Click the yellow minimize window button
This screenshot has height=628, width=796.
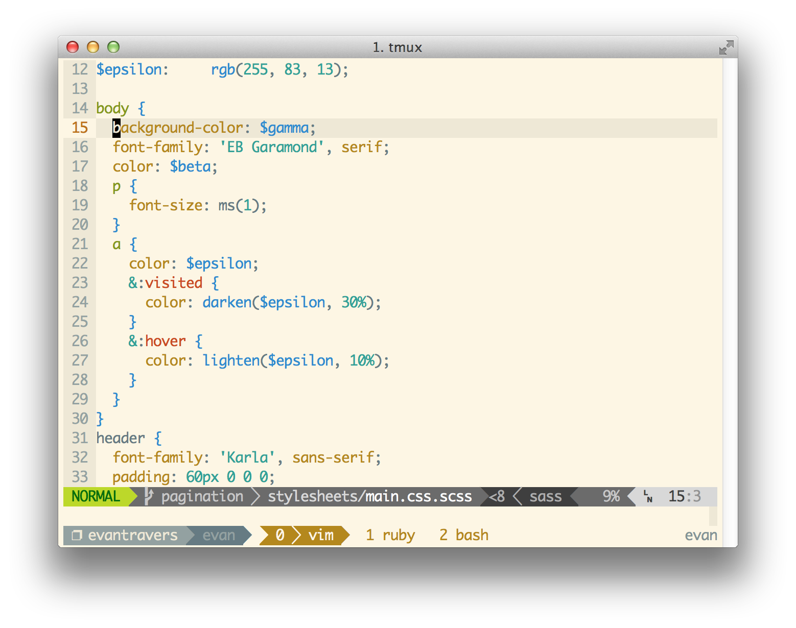click(x=93, y=47)
